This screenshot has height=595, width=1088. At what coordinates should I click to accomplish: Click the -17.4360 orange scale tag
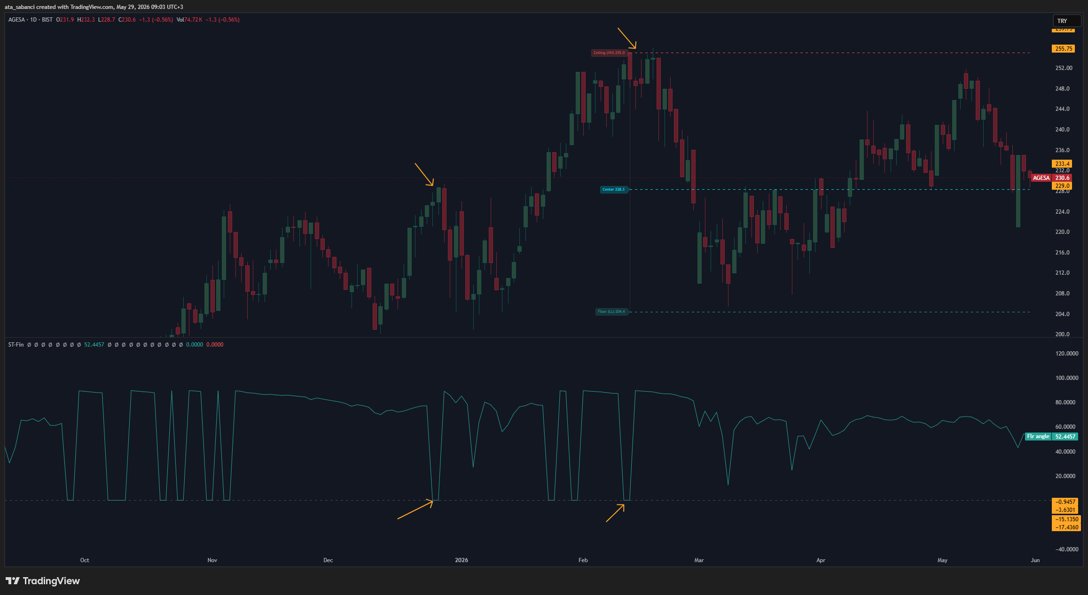1066,527
